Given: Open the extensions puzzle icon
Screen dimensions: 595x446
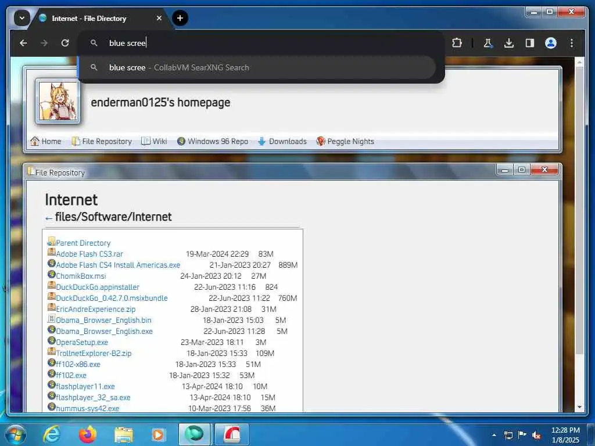Looking at the screenshot, I should pyautogui.click(x=457, y=43).
